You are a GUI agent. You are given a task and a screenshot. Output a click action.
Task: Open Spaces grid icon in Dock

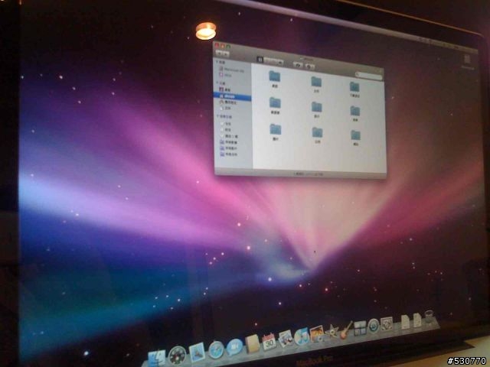point(360,328)
